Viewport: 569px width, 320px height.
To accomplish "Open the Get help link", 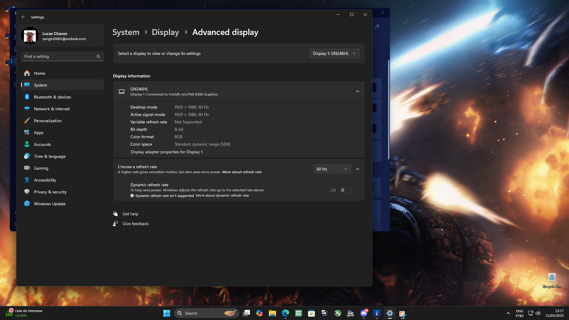I will click(130, 214).
